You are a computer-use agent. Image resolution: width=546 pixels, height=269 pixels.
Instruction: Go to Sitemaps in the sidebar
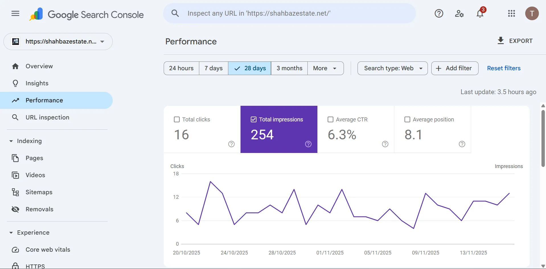click(x=39, y=192)
